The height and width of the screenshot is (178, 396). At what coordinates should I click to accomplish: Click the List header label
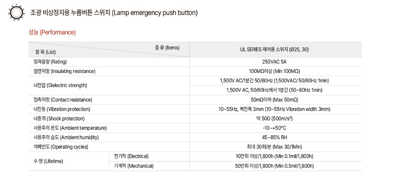coord(46,52)
